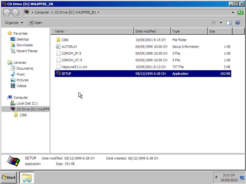This screenshot has height=184, width=246.
Task: Select Computer in the navigation pane
Action: point(18,98)
